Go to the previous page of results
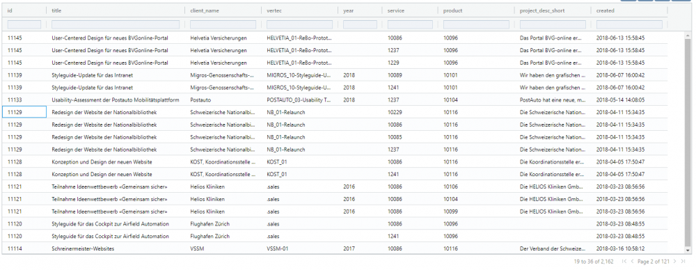Screen dimensions: 696x270 [632, 262]
